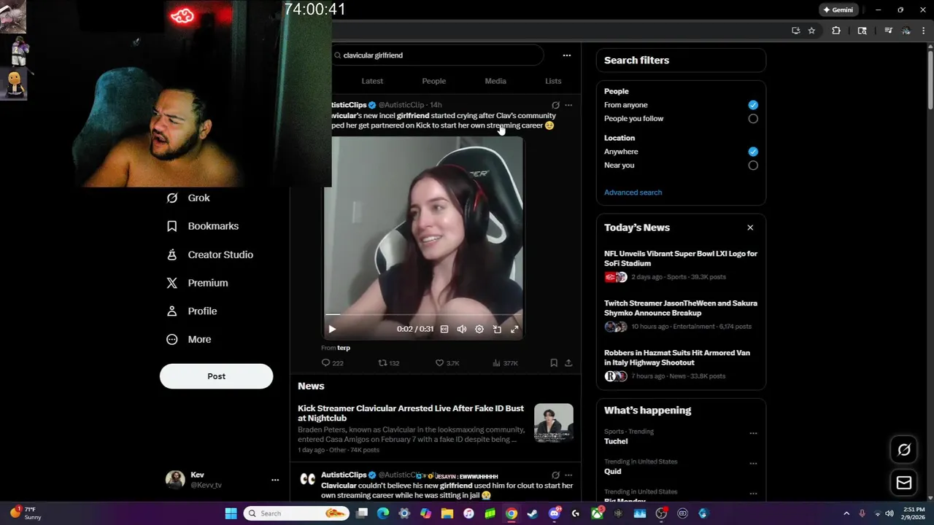Screen dimensions: 934x525
Task: Open the Clavicular Arrested Live news headline
Action: 411,413
